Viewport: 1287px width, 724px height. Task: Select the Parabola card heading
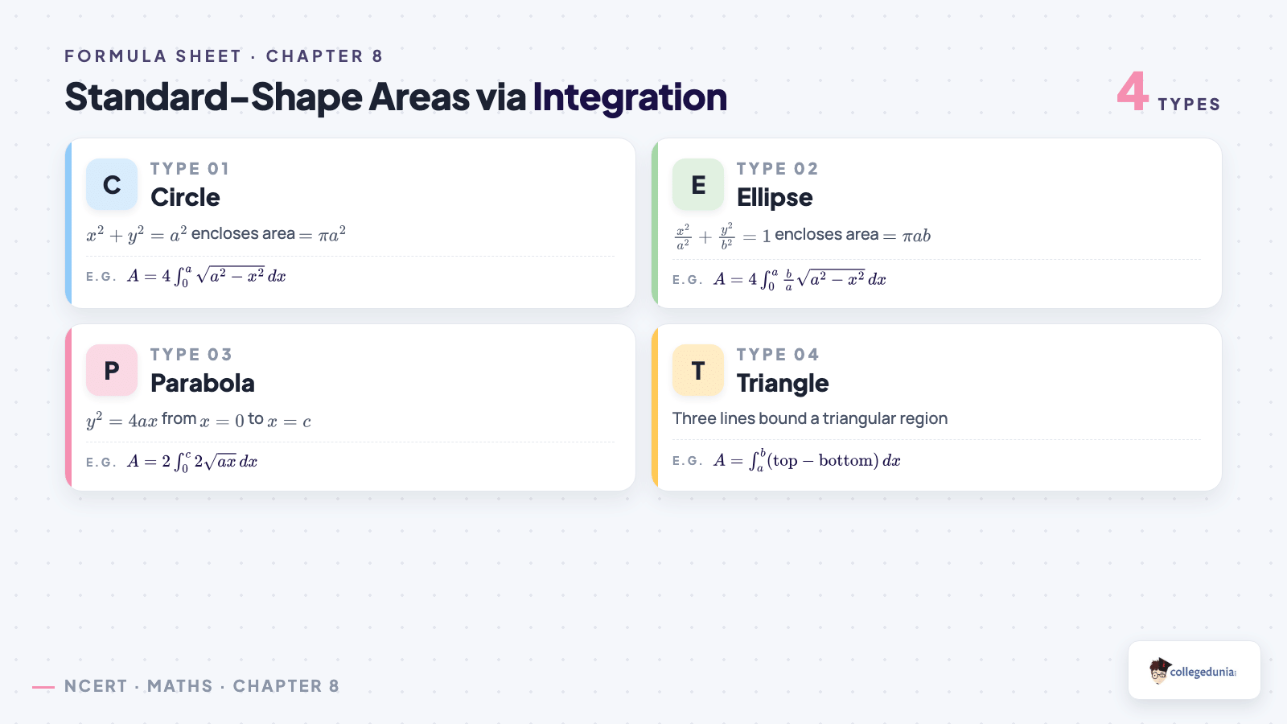[203, 383]
